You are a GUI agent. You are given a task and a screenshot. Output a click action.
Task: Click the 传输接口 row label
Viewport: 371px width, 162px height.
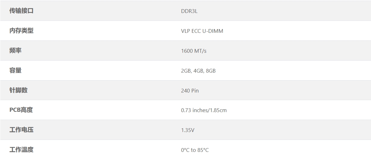(21, 11)
